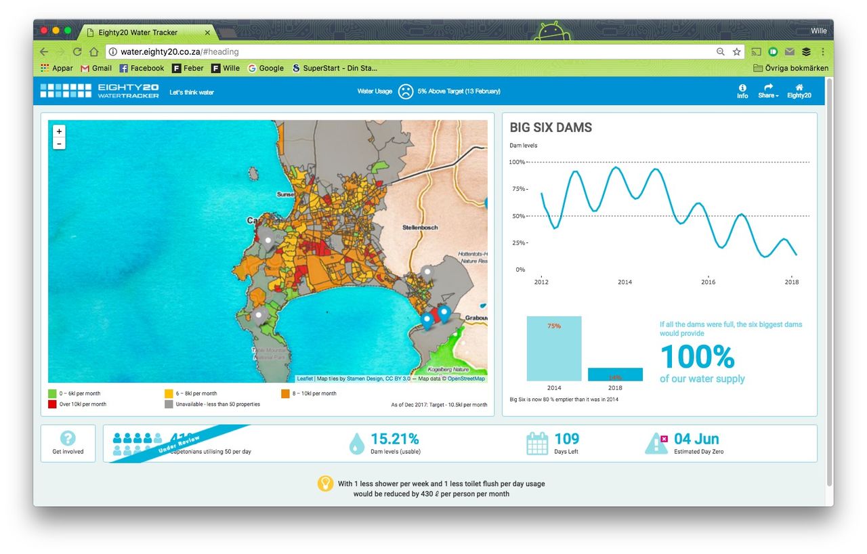Open the Leaflet attribution link

pyautogui.click(x=305, y=379)
